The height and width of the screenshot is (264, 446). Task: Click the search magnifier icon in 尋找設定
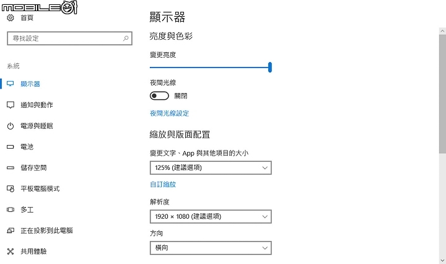pyautogui.click(x=125, y=38)
